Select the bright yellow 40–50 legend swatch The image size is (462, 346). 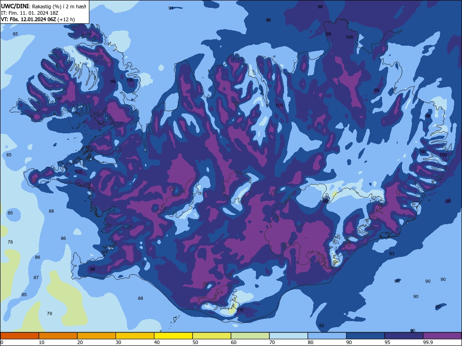(x=173, y=336)
